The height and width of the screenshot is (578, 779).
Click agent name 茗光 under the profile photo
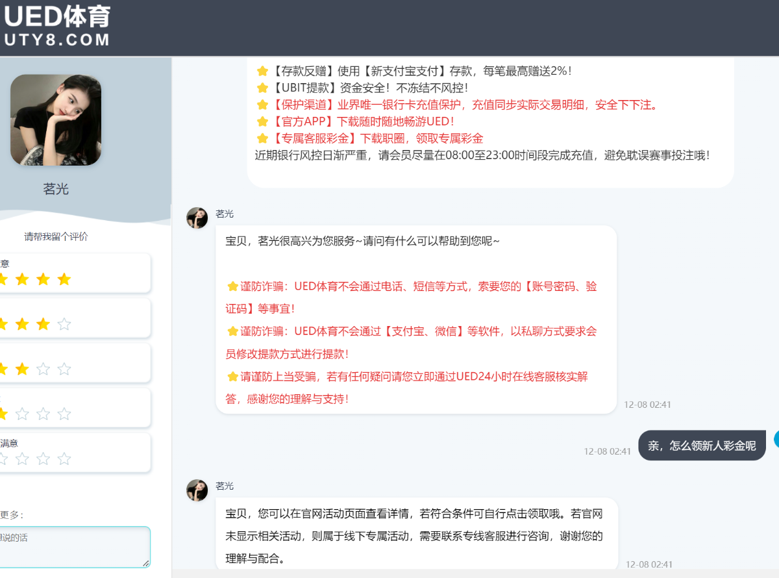click(x=56, y=189)
